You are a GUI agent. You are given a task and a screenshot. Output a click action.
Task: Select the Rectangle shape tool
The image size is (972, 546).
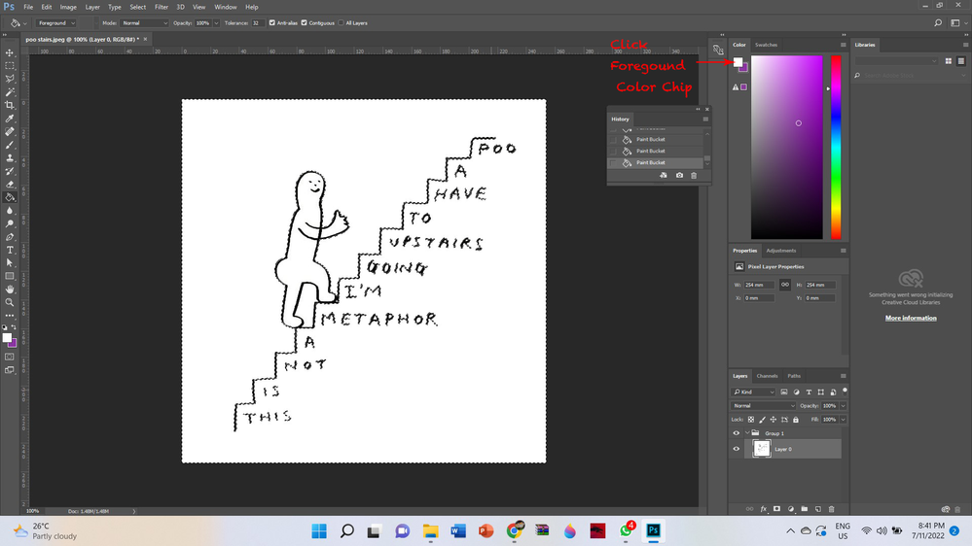(10, 276)
